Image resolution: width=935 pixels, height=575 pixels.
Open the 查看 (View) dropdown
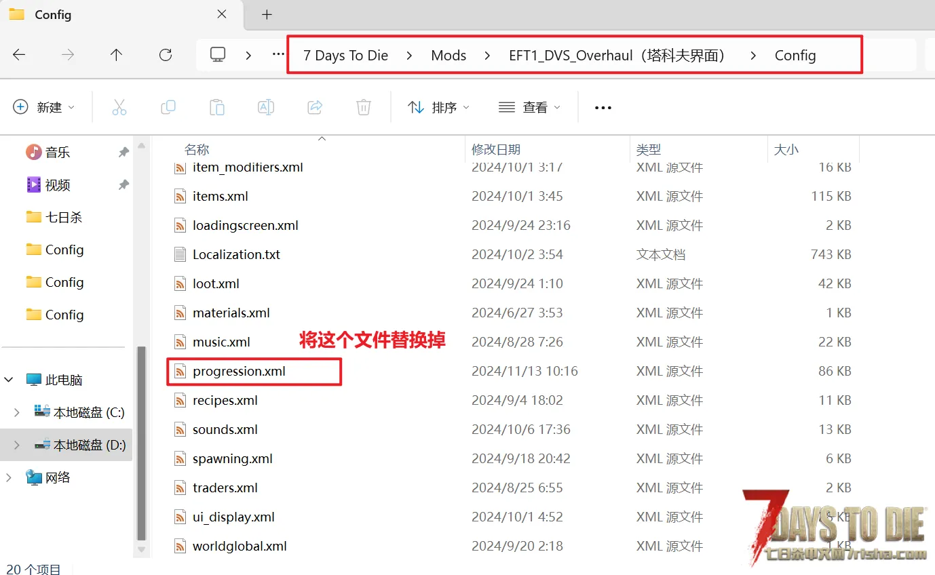(529, 107)
